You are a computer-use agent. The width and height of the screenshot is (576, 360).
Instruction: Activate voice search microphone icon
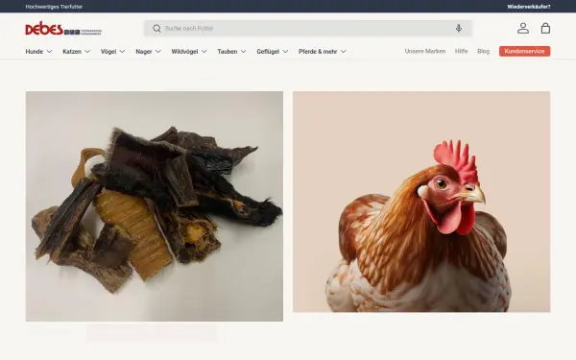459,28
